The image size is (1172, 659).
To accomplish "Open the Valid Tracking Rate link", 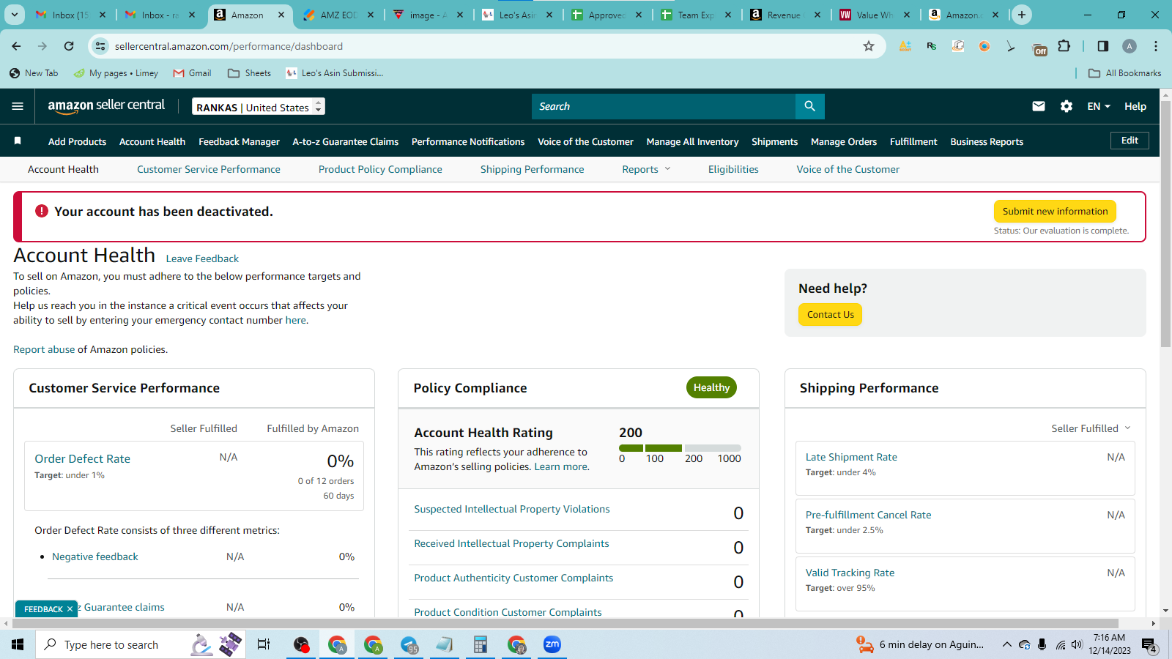I will pyautogui.click(x=850, y=573).
